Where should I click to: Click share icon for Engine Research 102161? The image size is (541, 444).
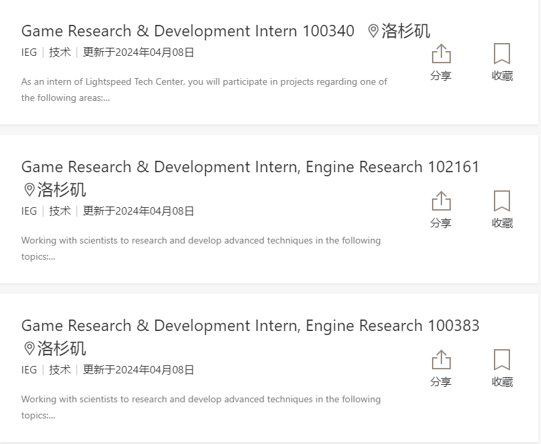(x=441, y=200)
